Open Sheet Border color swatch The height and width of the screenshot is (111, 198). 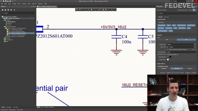(170, 57)
